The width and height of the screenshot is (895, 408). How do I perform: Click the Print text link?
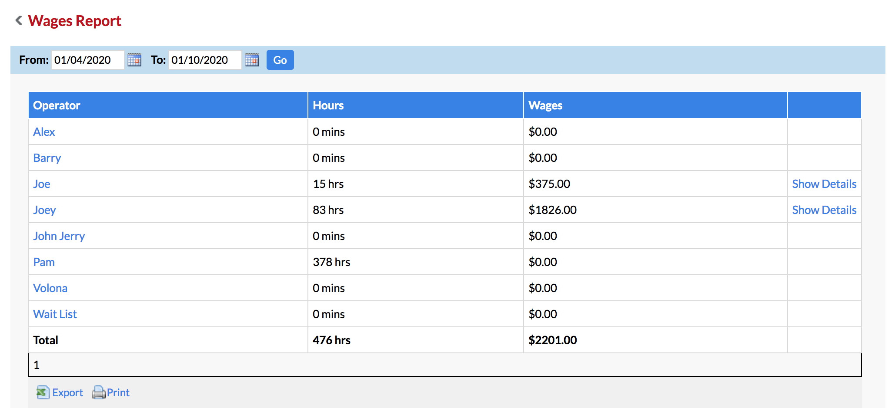point(118,393)
